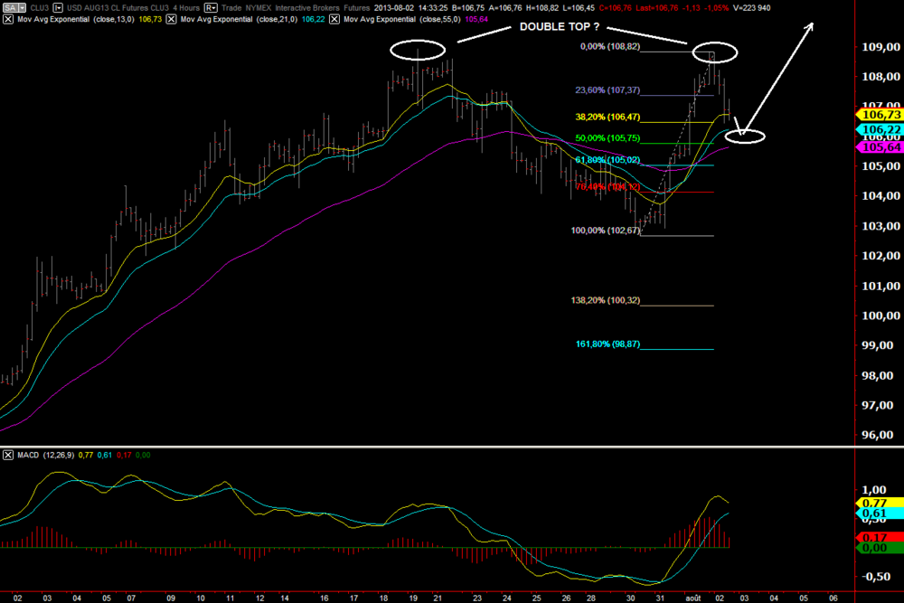Click the yellow 106,73 price tag

pos(880,115)
